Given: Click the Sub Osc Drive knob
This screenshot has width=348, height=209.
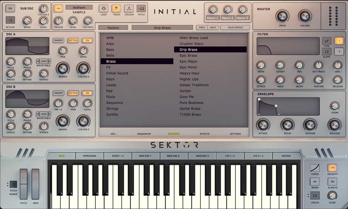Looking at the screenshot, I should [x=27, y=21].
